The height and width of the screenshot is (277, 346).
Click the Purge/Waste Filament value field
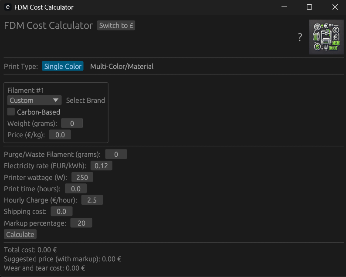pyautogui.click(x=116, y=154)
